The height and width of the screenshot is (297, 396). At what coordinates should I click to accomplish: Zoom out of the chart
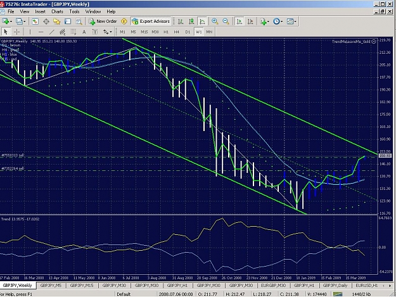[x=226, y=22]
